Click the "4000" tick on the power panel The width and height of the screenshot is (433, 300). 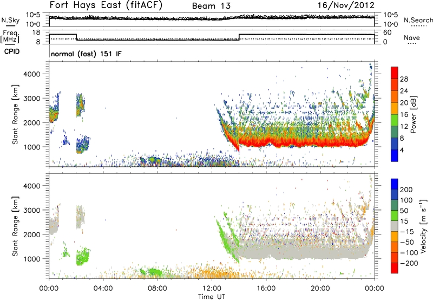click(x=31, y=74)
